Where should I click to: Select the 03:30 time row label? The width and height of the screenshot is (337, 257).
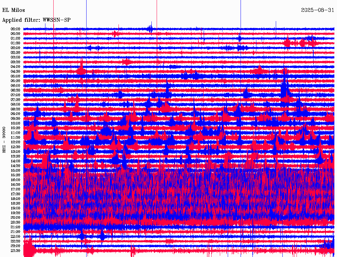coord(15,62)
